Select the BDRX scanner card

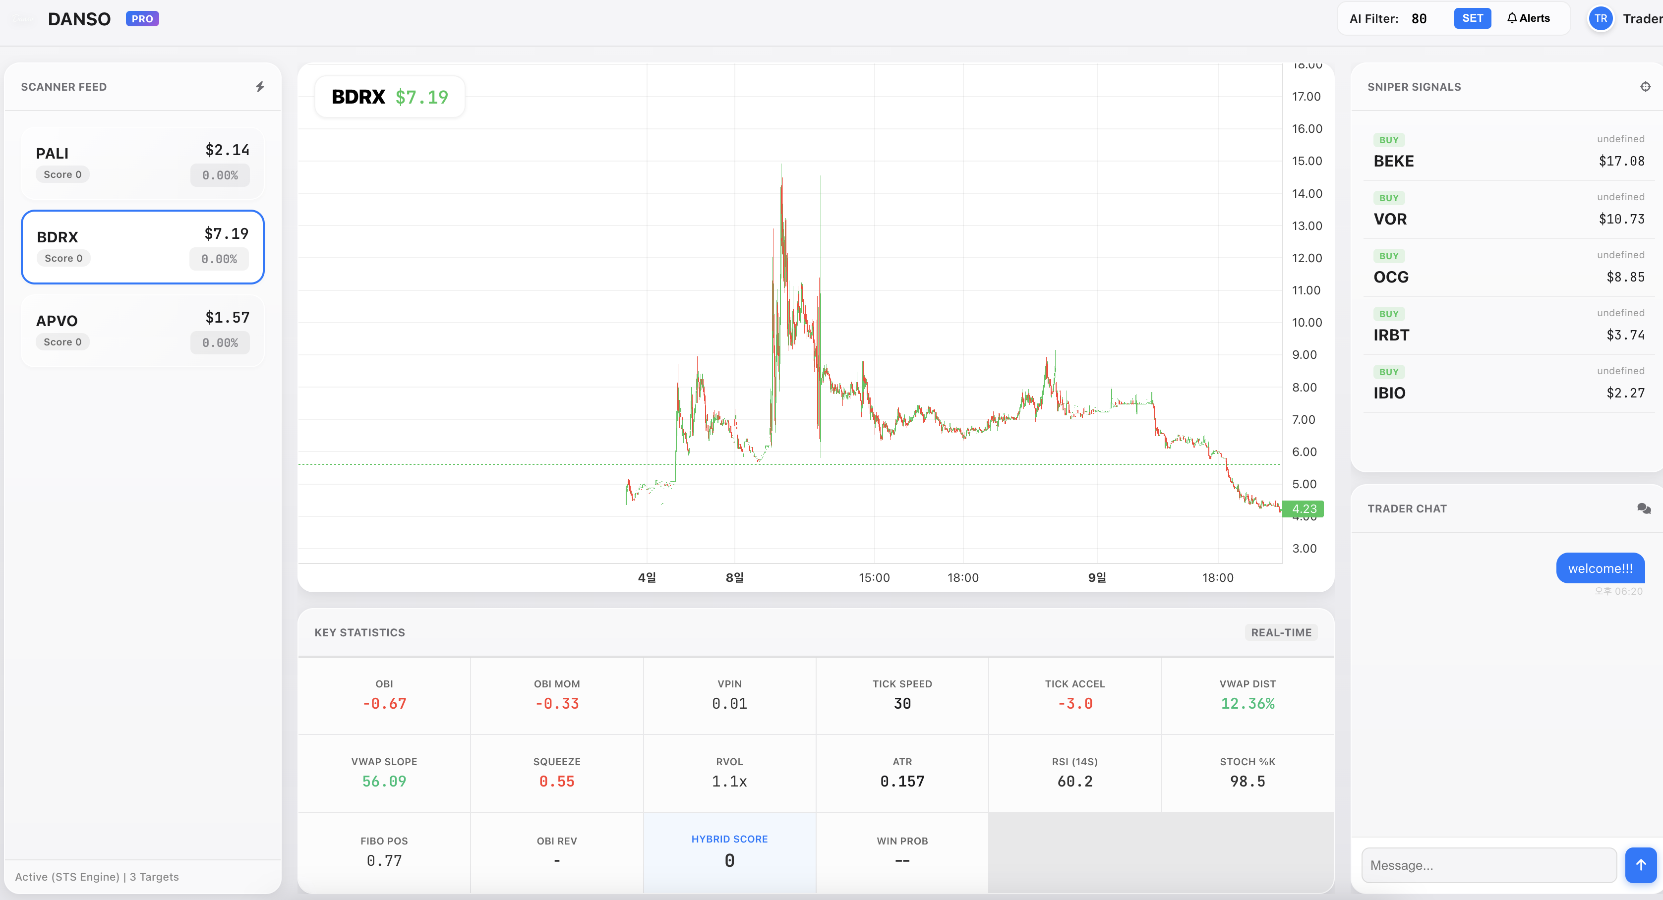142,247
